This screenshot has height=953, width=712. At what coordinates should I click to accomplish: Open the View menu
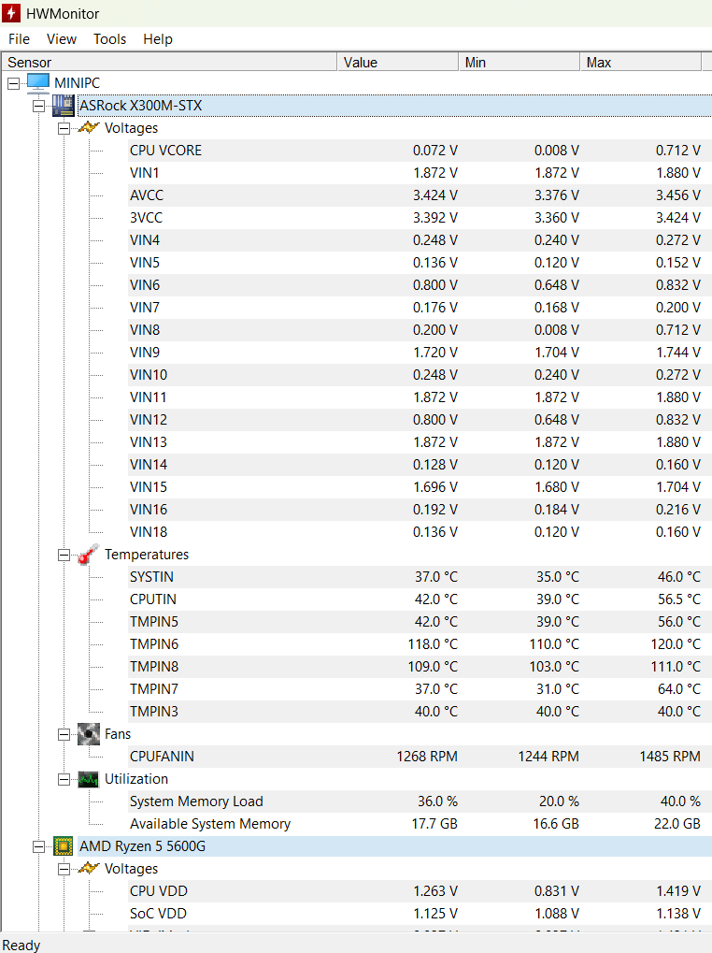62,39
